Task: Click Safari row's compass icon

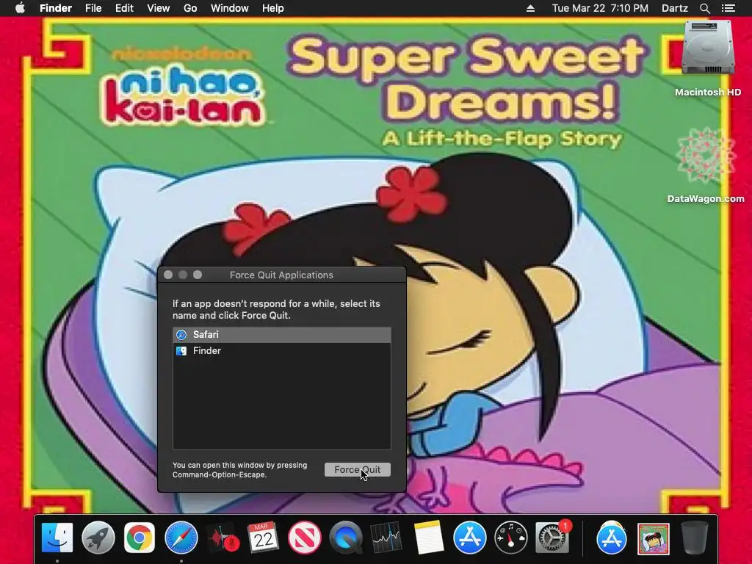Action: click(x=181, y=335)
